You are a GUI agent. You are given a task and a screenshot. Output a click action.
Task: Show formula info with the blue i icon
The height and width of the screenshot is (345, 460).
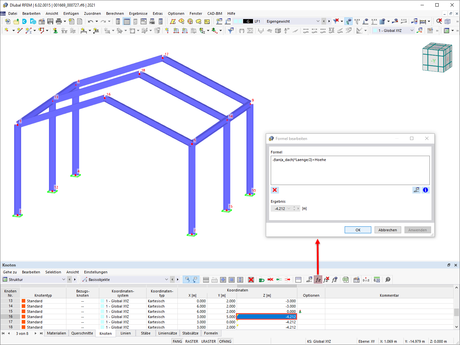point(425,190)
